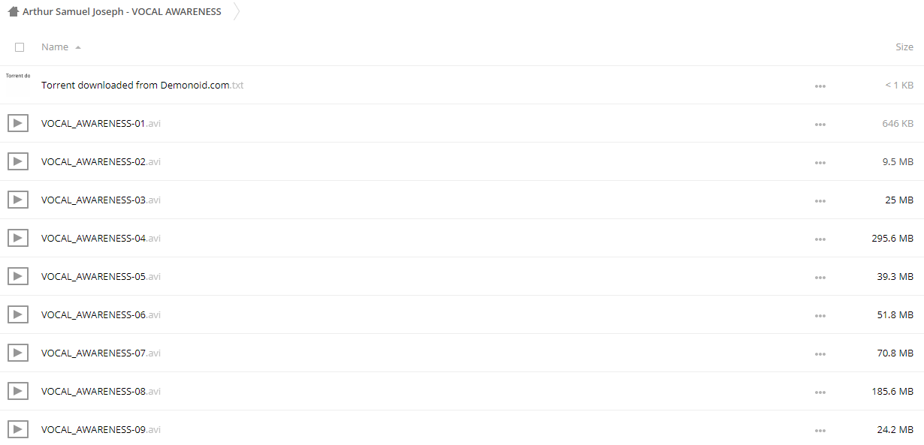924x445 pixels.
Task: Open more options for VOCAL_AWARENESS-02.avi
Action: point(820,163)
